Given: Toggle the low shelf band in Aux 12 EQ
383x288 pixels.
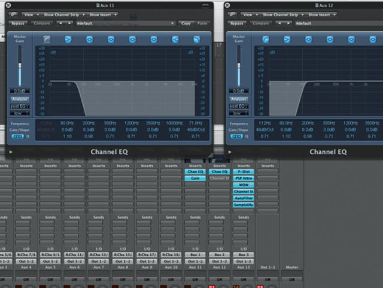Looking at the screenshot, I should coord(287,39).
